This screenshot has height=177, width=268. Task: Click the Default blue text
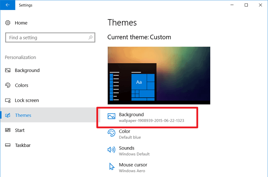tap(130, 137)
